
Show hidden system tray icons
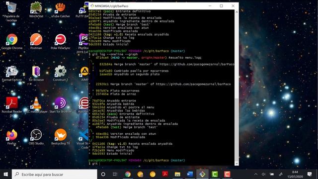(256, 174)
